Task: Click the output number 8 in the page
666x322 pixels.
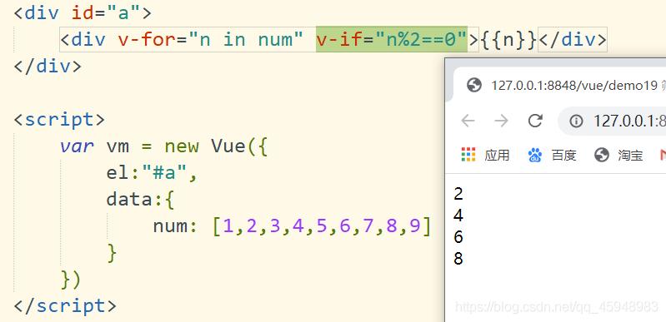Action: (x=458, y=259)
